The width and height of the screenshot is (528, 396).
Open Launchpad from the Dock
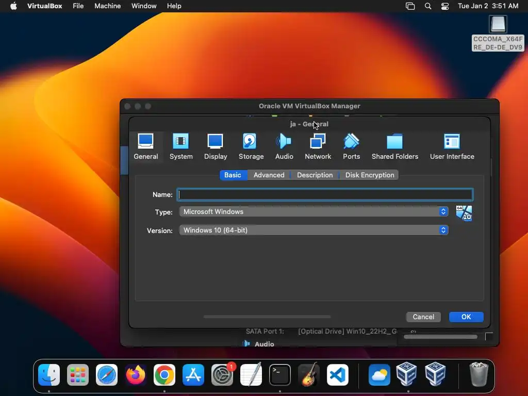pos(78,375)
